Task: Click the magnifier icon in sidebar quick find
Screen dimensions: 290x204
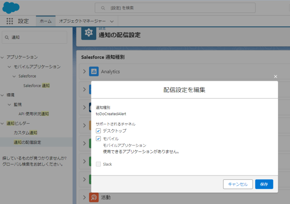Action: click(x=7, y=37)
